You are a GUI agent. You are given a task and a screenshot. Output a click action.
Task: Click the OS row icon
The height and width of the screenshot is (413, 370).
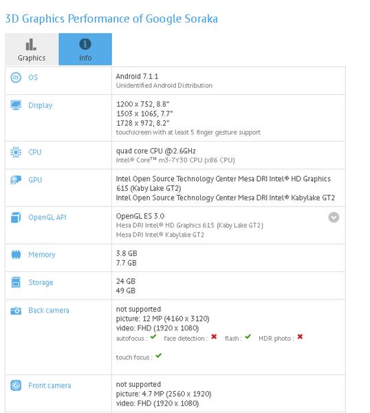tap(16, 77)
